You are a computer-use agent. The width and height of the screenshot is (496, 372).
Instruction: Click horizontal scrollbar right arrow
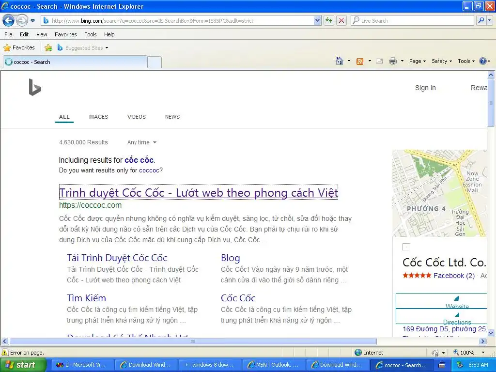pos(482,341)
